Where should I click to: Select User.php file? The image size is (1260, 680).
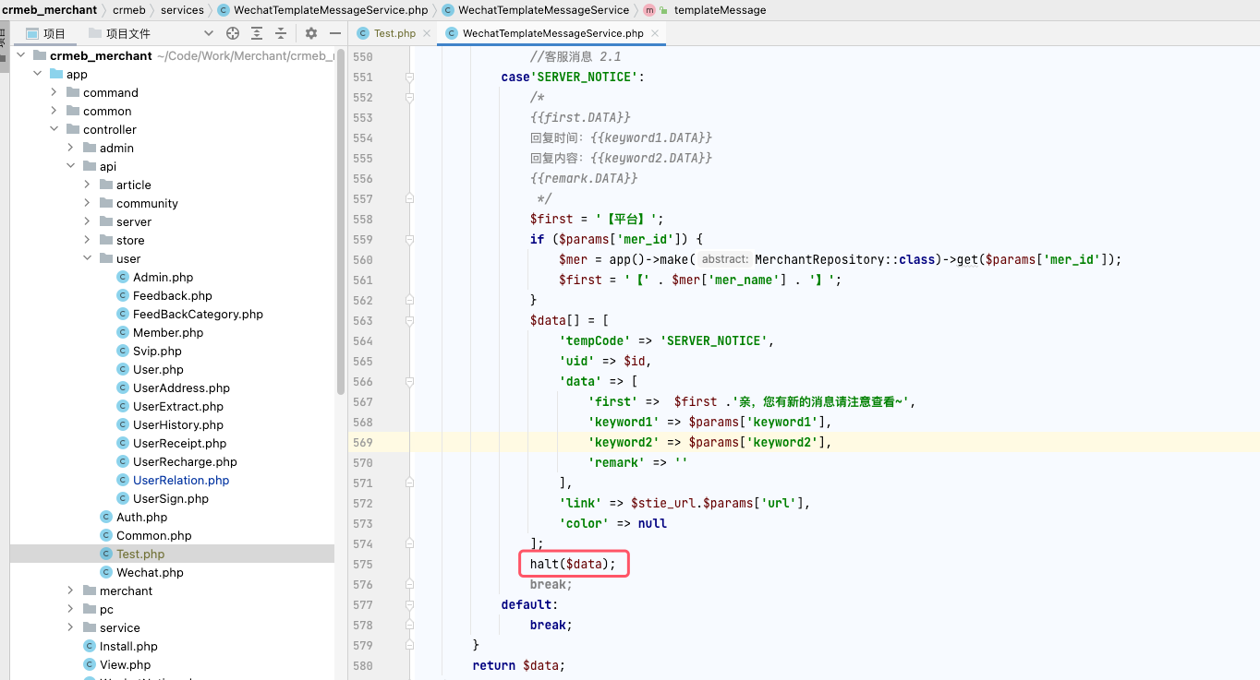coord(158,369)
